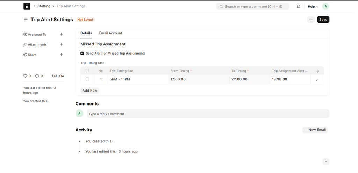Switch to the Email Account tab

pos(110,33)
